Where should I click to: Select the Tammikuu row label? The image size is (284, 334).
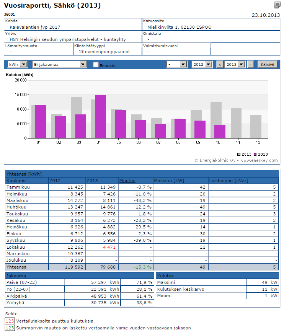coord(18,187)
